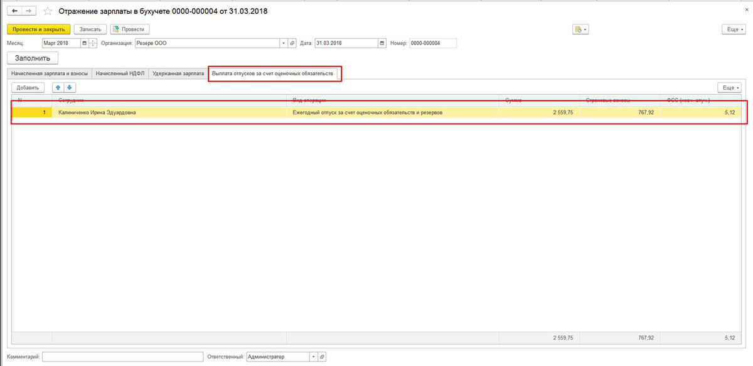Viewport: 753px width, 366px height.
Task: Click the 'Записать' button
Action: (x=90, y=29)
